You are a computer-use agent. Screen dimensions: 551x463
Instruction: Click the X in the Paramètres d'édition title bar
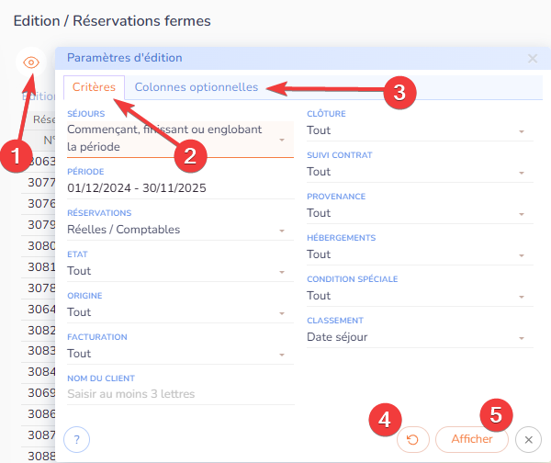click(x=533, y=58)
